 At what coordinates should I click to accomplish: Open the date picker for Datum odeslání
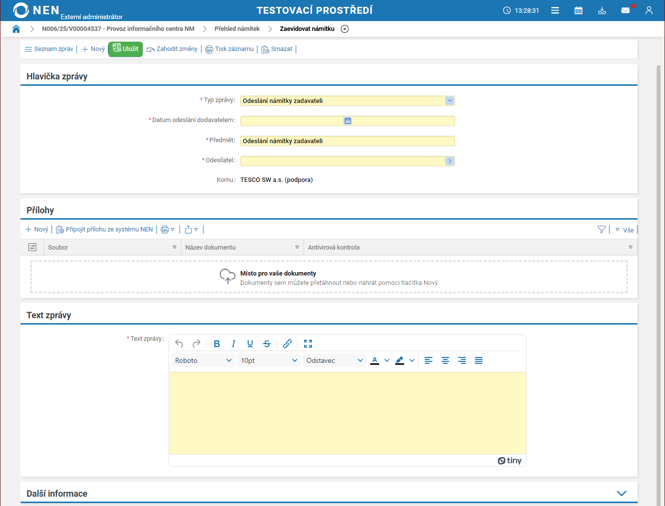(348, 121)
